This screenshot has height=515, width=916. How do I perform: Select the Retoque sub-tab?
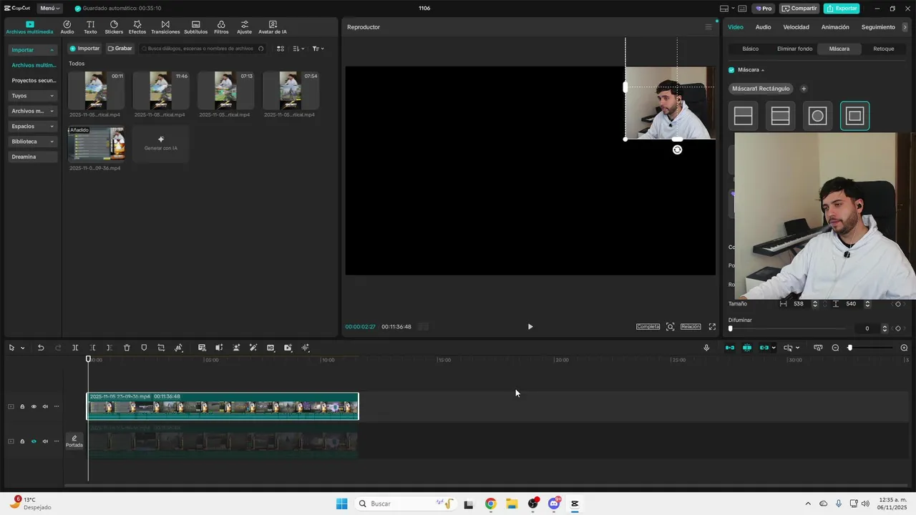[884, 49]
